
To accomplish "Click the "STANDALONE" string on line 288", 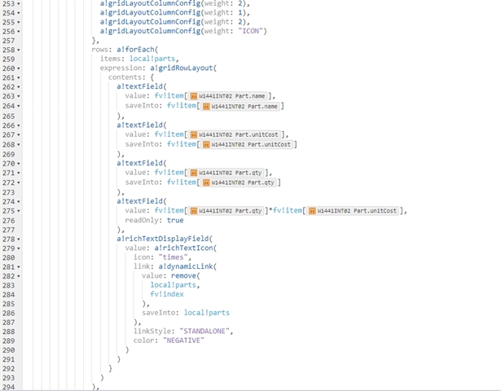I will (x=204, y=332).
